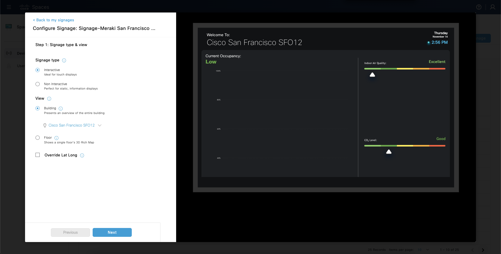Open the hamburger navigation menu
Viewport: 501px width, 254px height.
(x=9, y=7)
